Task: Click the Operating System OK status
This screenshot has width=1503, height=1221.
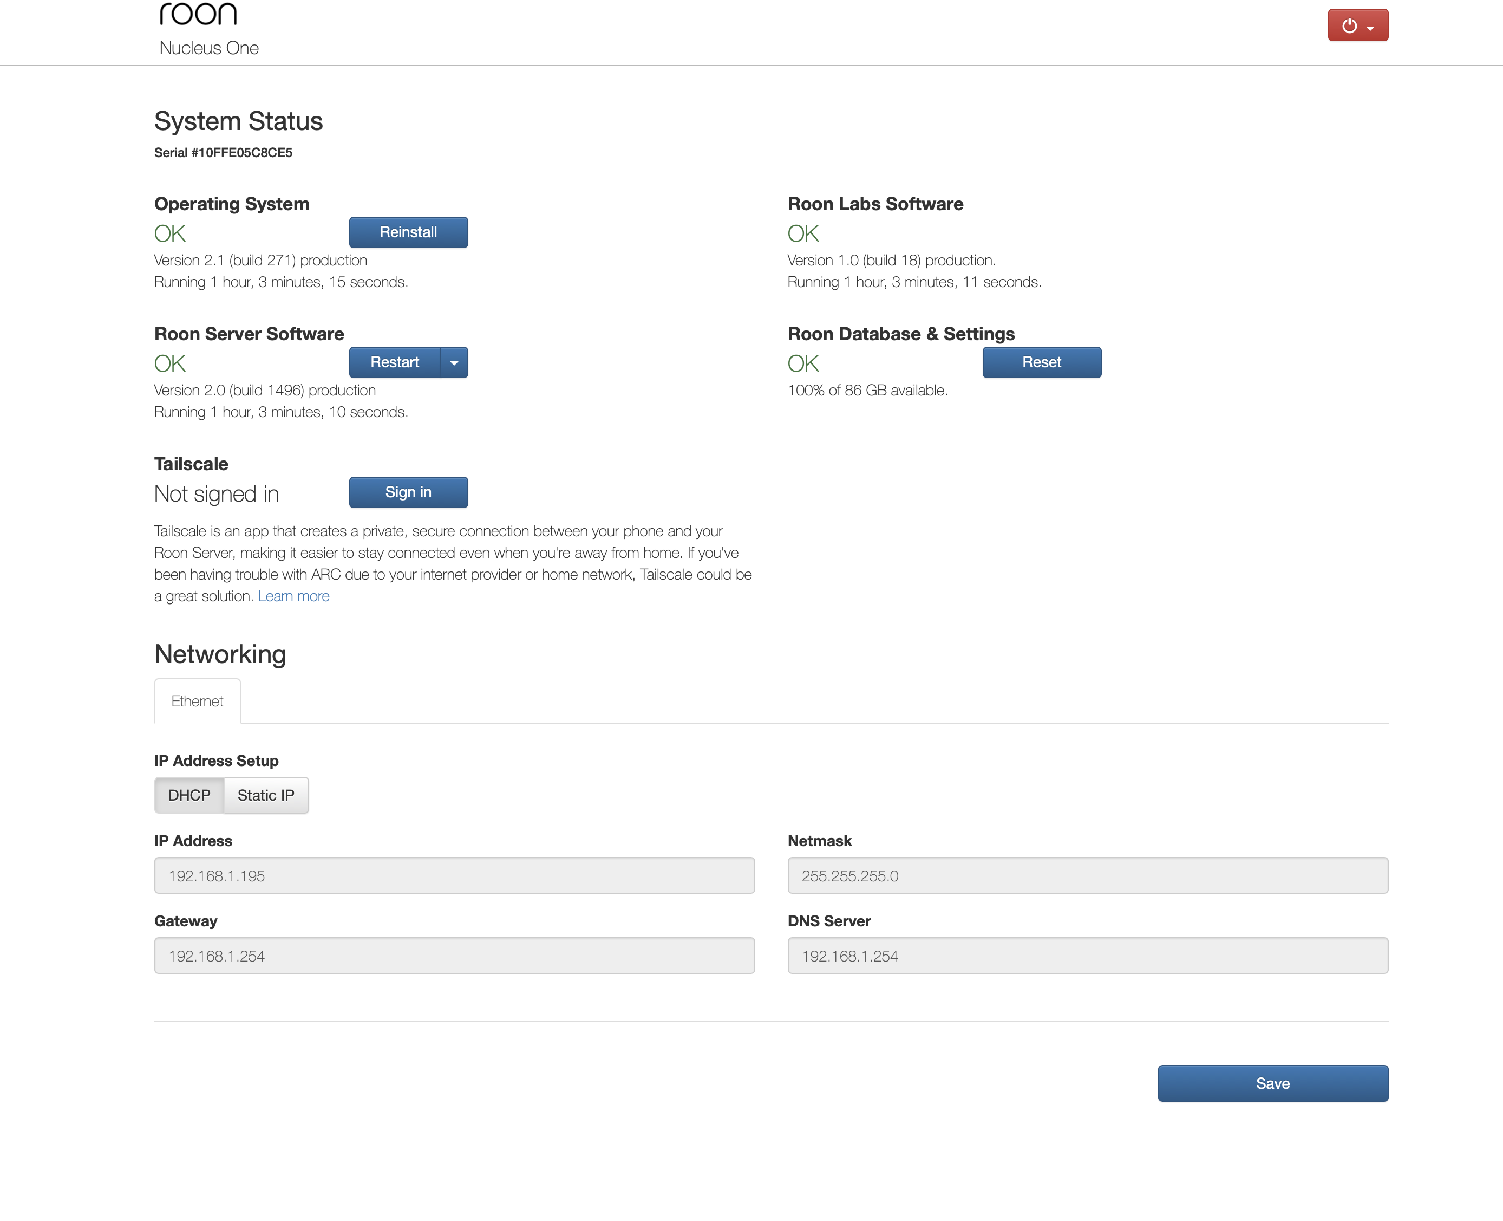Action: [x=170, y=233]
